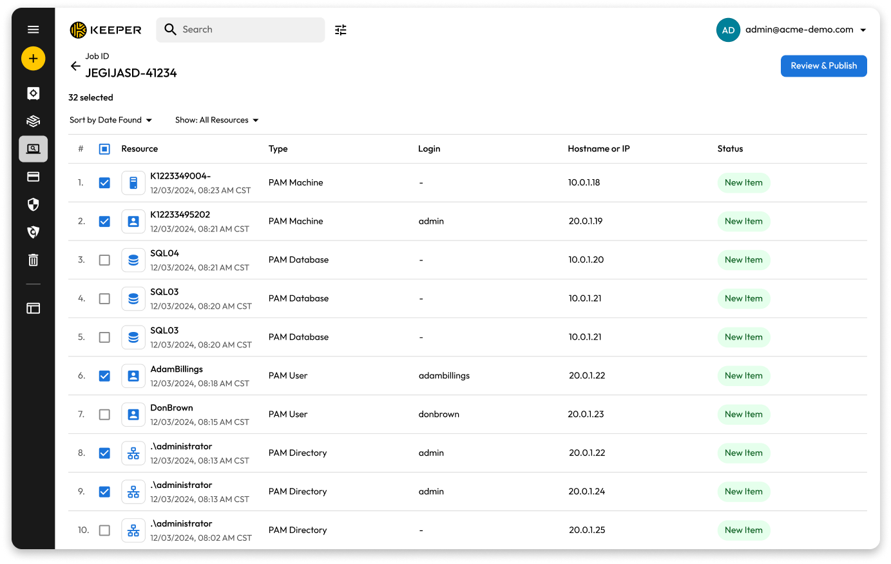Click the AdamBillings resource name
Screen dimensions: 891x564
[177, 369]
